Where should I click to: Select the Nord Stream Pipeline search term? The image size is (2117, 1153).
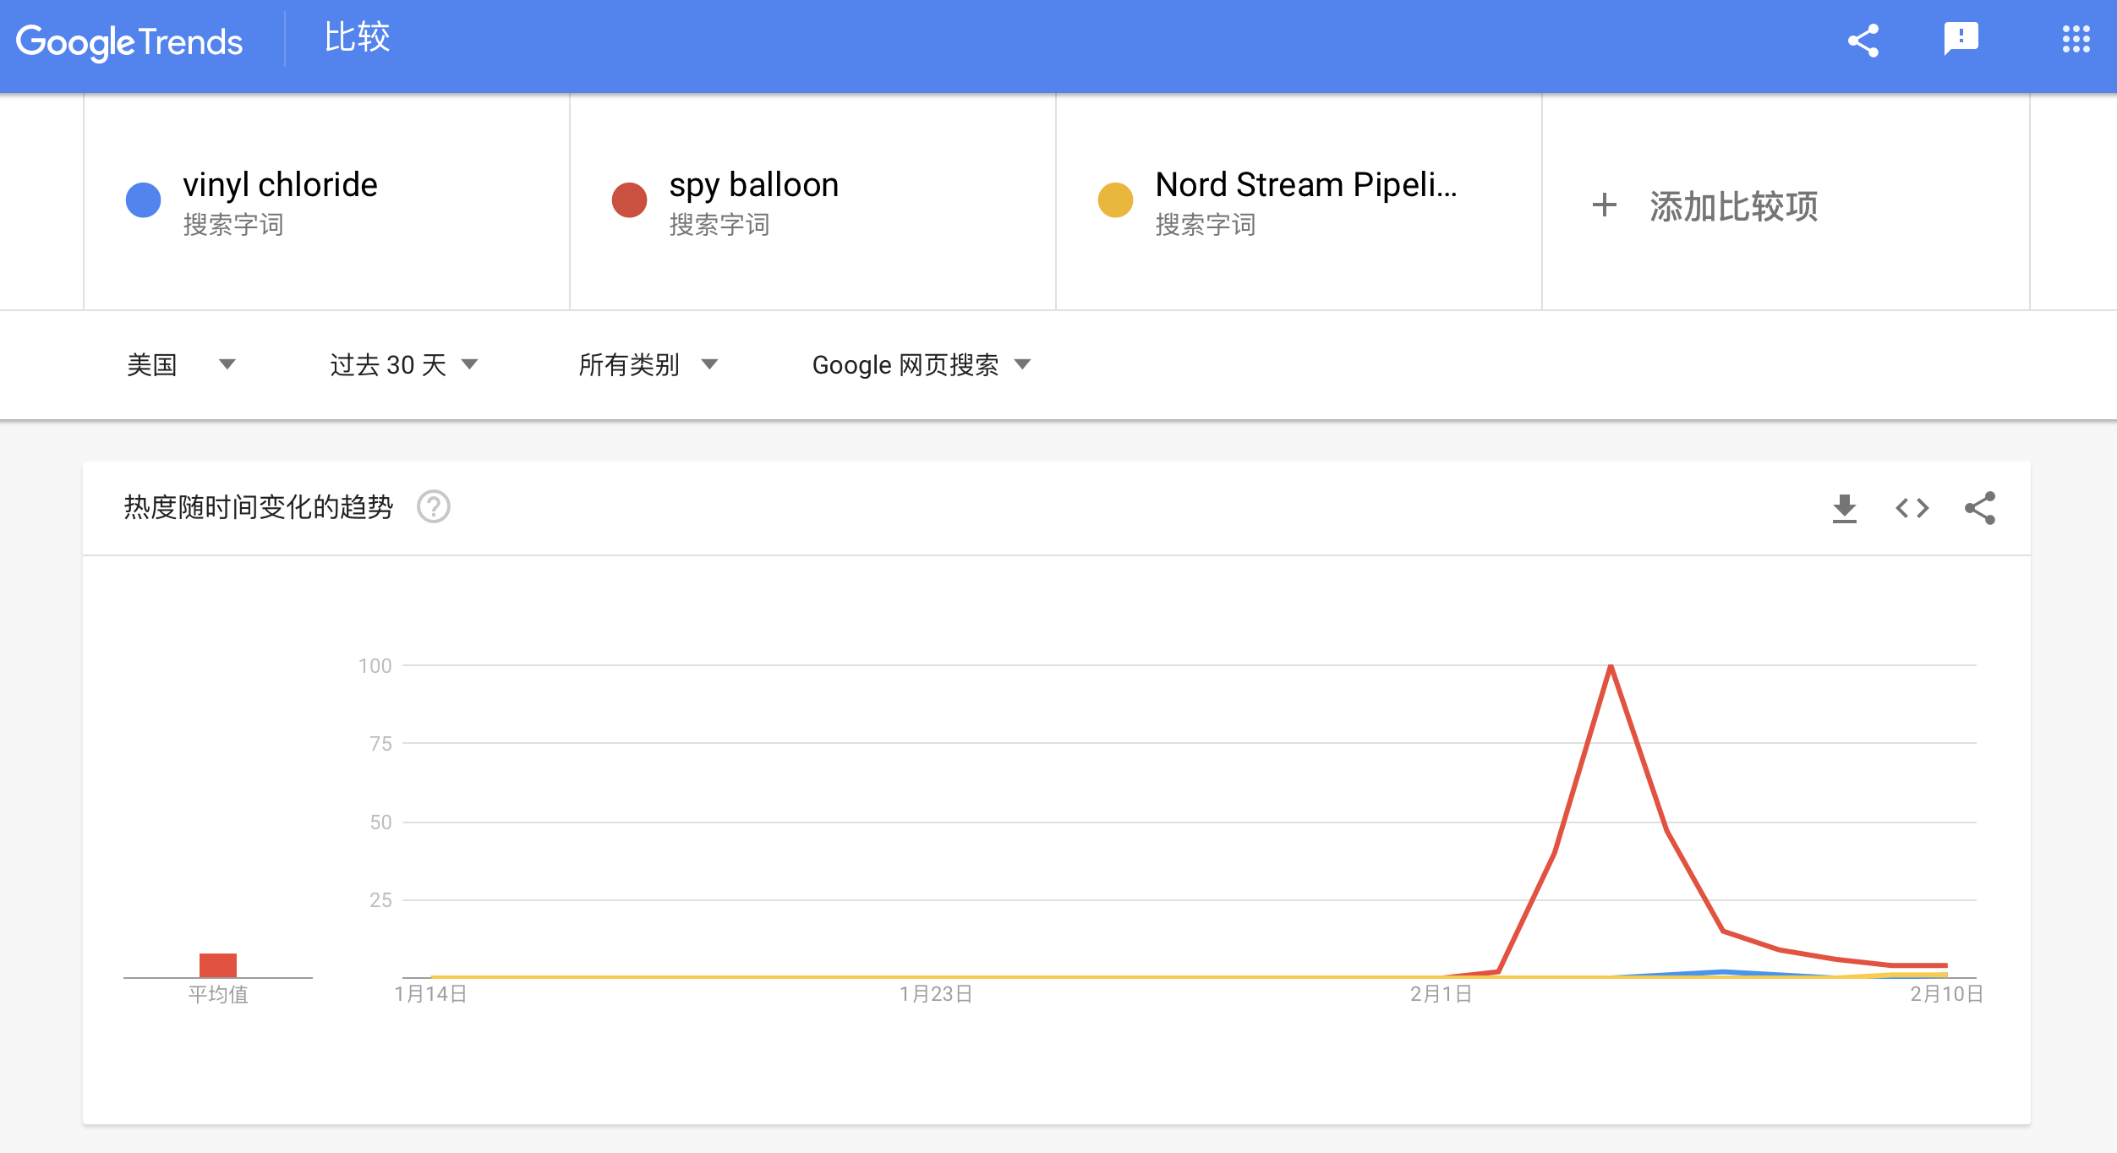click(x=1305, y=185)
